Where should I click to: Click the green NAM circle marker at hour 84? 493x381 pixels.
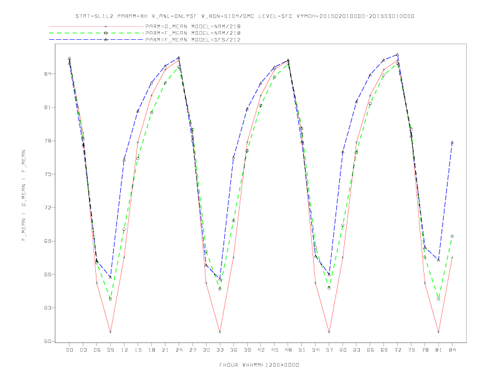click(452, 236)
